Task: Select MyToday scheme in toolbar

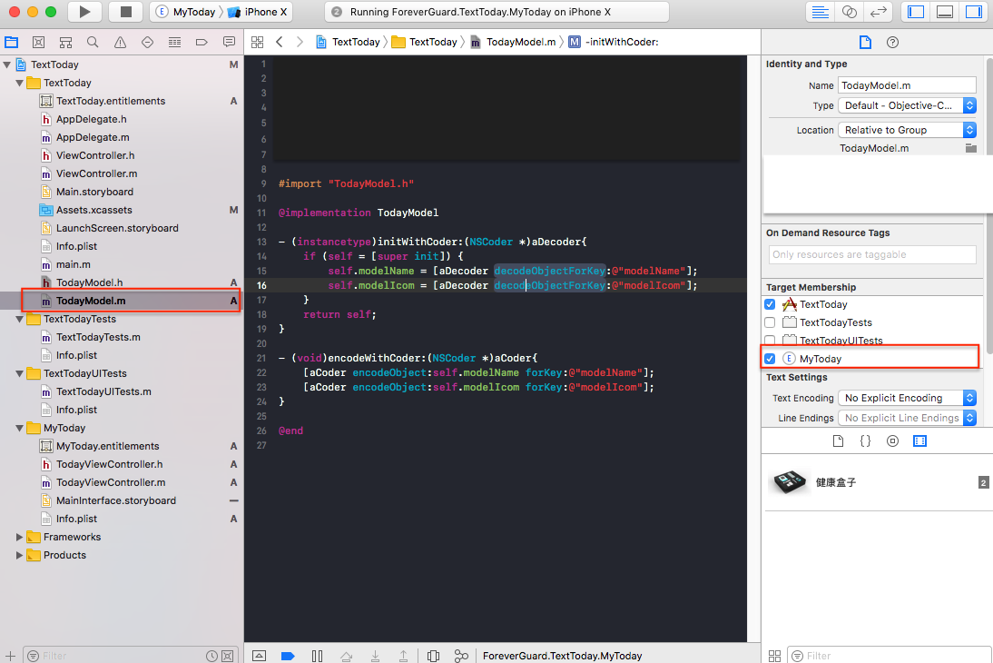Action: (186, 12)
